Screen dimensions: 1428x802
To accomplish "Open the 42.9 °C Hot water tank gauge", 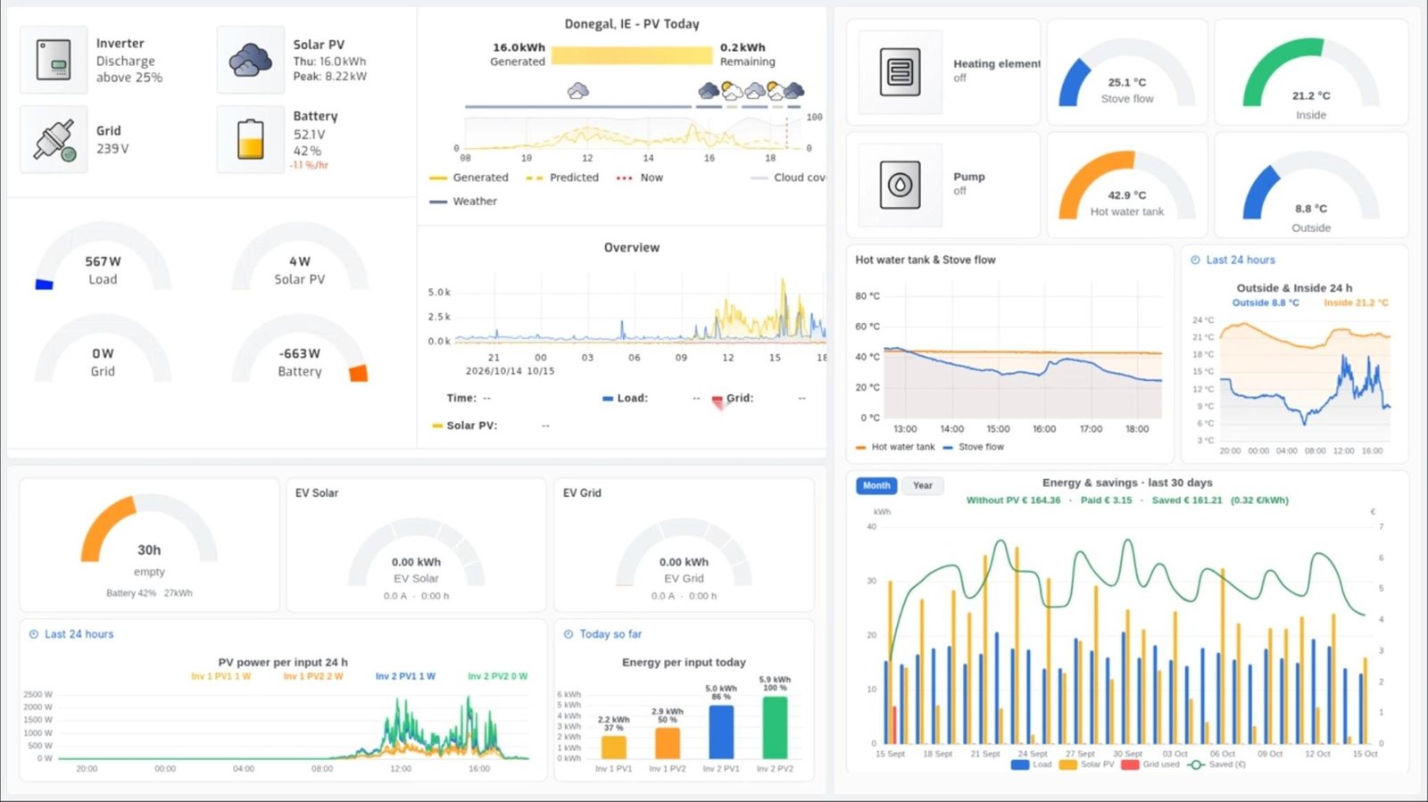I will click(1127, 185).
